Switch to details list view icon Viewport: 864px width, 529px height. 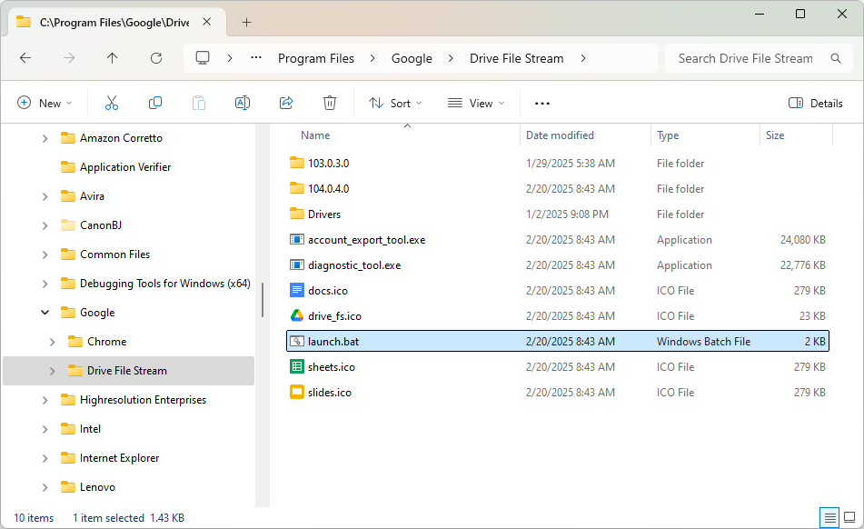coord(829,517)
